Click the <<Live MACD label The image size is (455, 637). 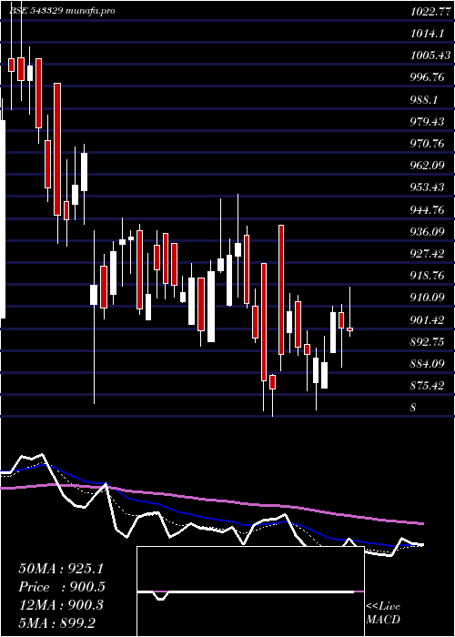(383, 612)
